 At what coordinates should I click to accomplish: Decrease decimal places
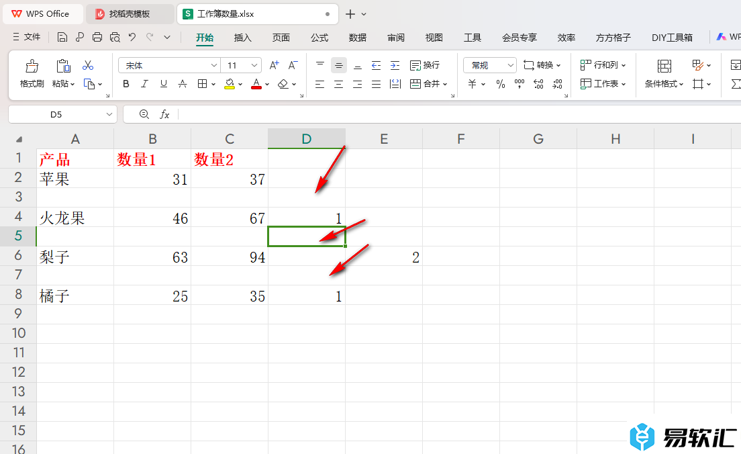tap(557, 84)
